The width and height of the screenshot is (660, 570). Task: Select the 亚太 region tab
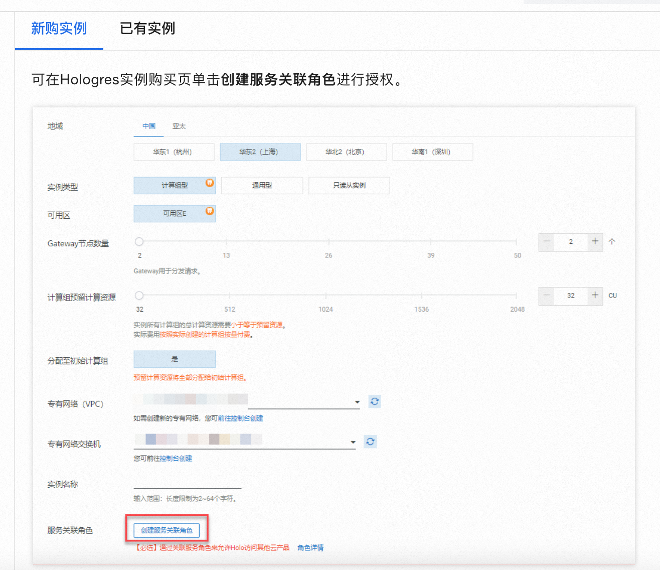pyautogui.click(x=179, y=126)
